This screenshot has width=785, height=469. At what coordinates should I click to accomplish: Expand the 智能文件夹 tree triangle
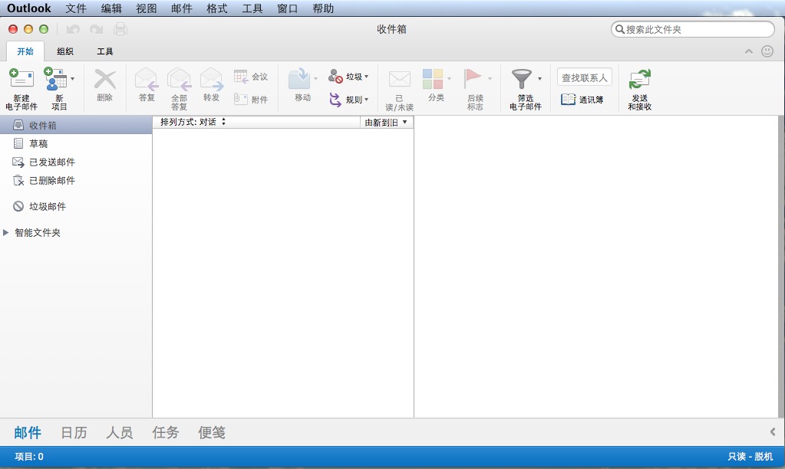[6, 232]
